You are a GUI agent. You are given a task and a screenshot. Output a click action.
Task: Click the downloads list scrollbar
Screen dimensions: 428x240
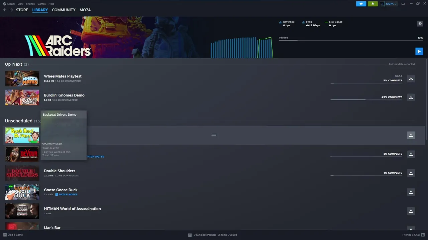tap(426, 100)
